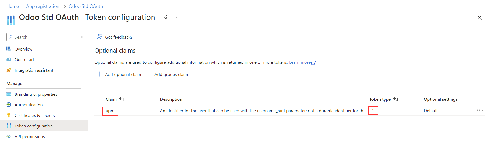Click Add groups claim
The height and width of the screenshot is (142, 489).
tap(168, 74)
